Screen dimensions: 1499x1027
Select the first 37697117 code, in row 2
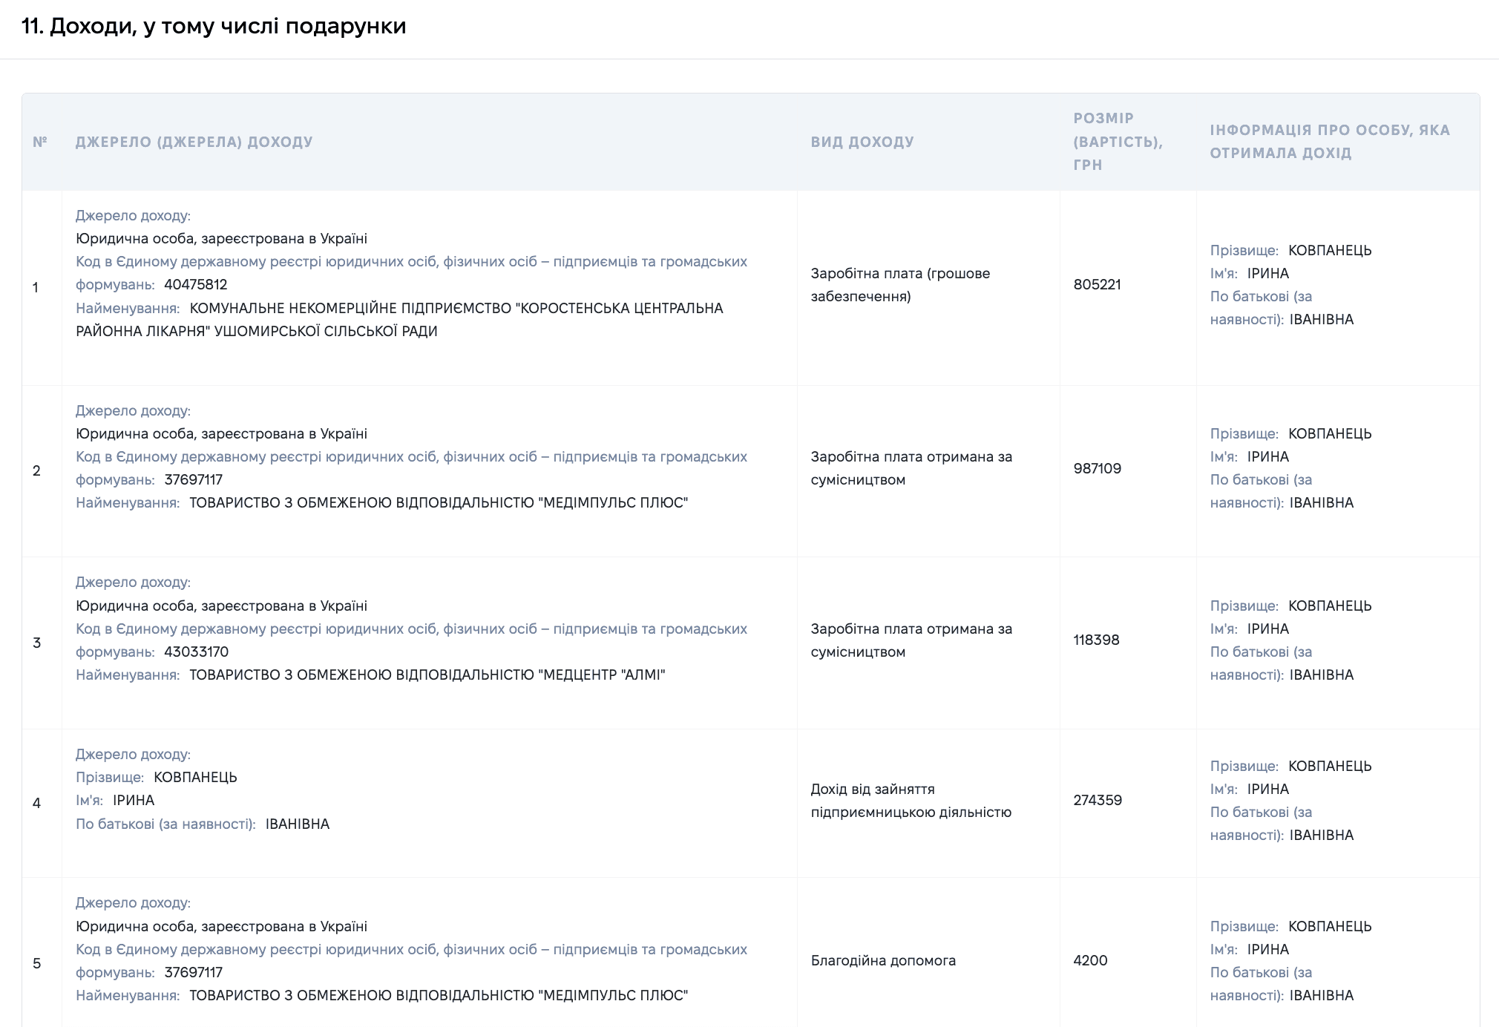[x=194, y=480]
